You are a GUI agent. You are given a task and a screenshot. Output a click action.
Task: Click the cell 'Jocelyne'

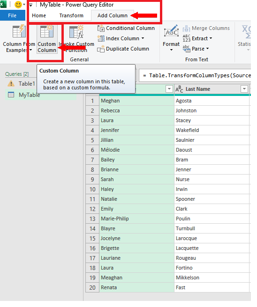click(x=137, y=239)
